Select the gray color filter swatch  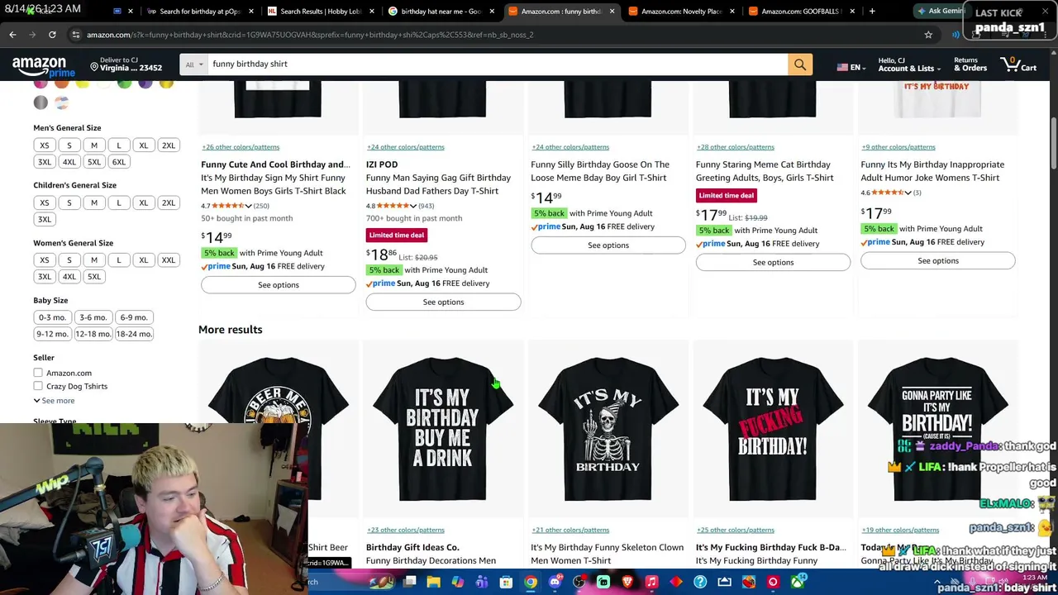(41, 102)
